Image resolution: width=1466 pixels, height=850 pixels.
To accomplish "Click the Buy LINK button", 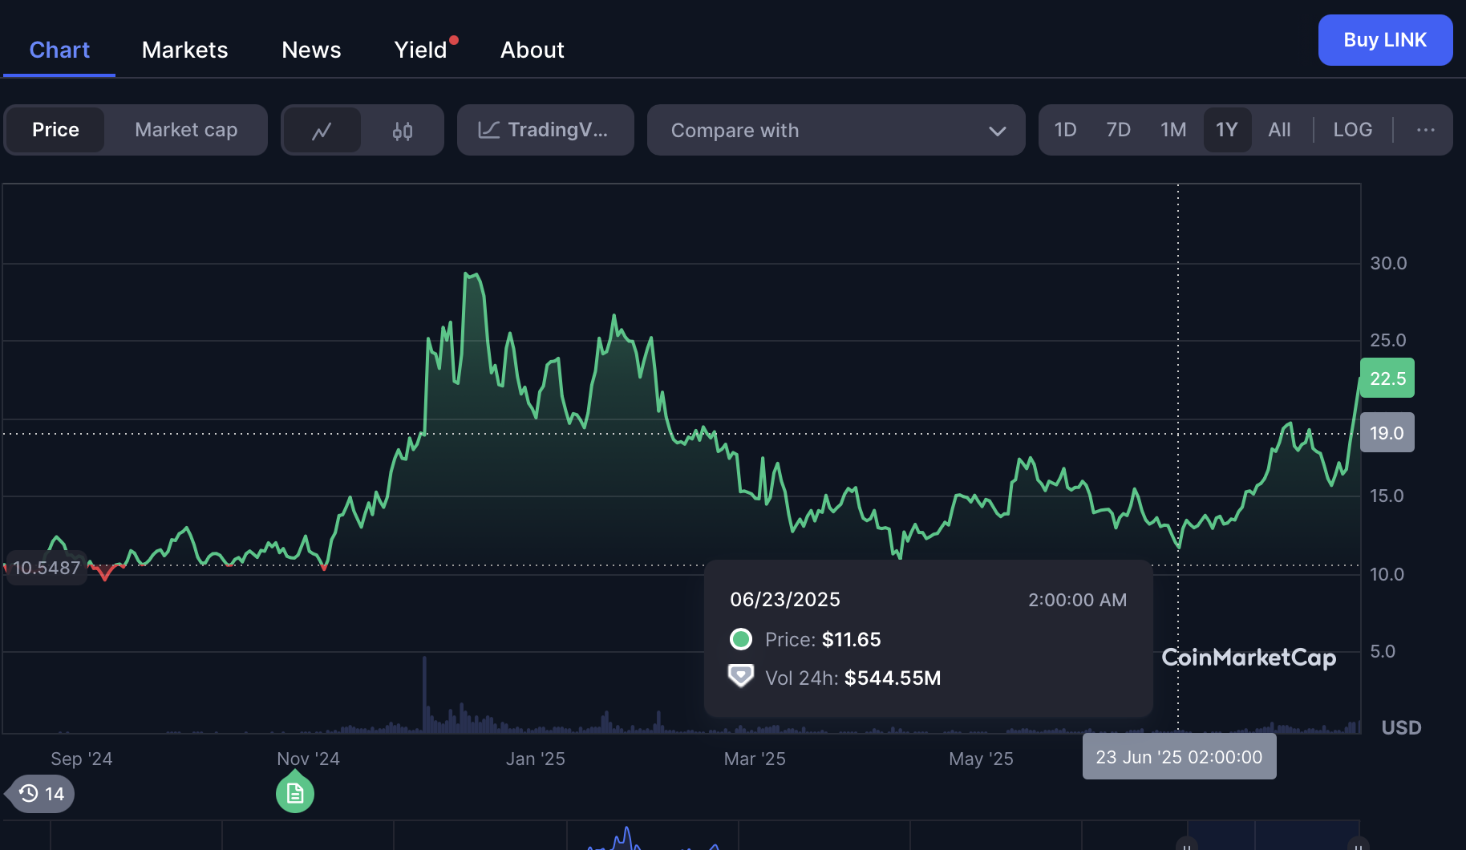I will pyautogui.click(x=1385, y=40).
